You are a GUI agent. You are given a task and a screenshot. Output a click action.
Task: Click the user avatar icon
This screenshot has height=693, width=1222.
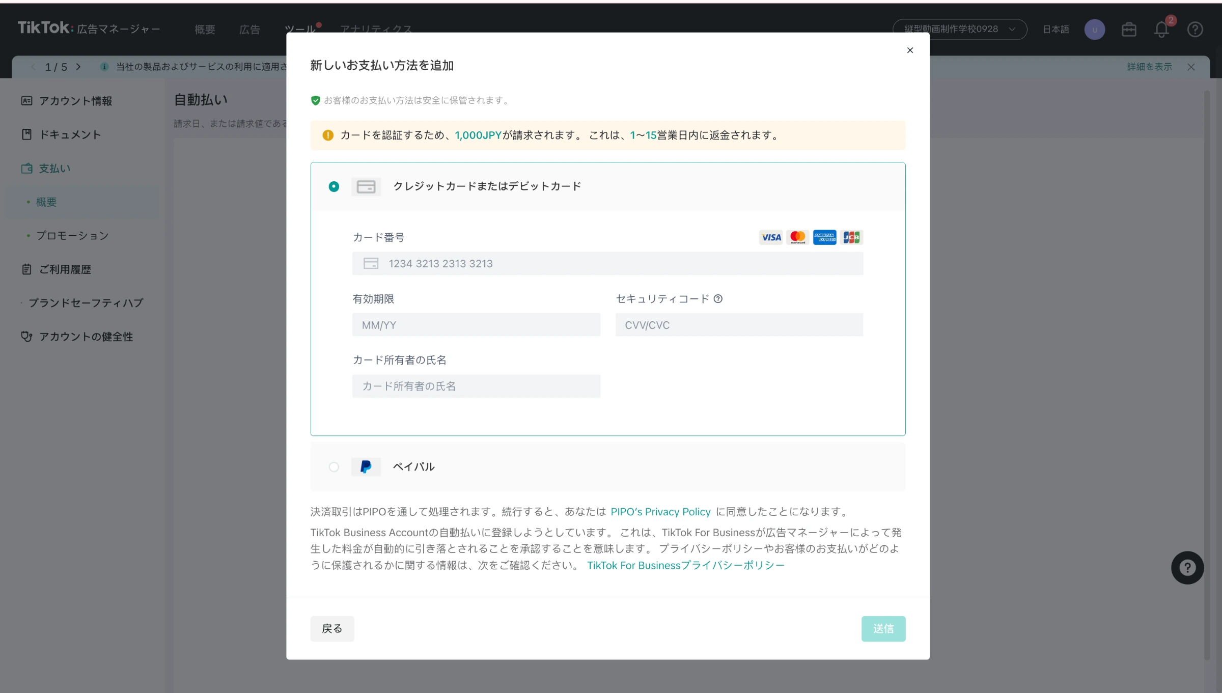click(x=1095, y=30)
